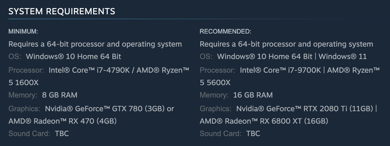This screenshot has width=390, height=146.
Task: Select the 64-bit requirement line under Recommended
Action: (286, 44)
